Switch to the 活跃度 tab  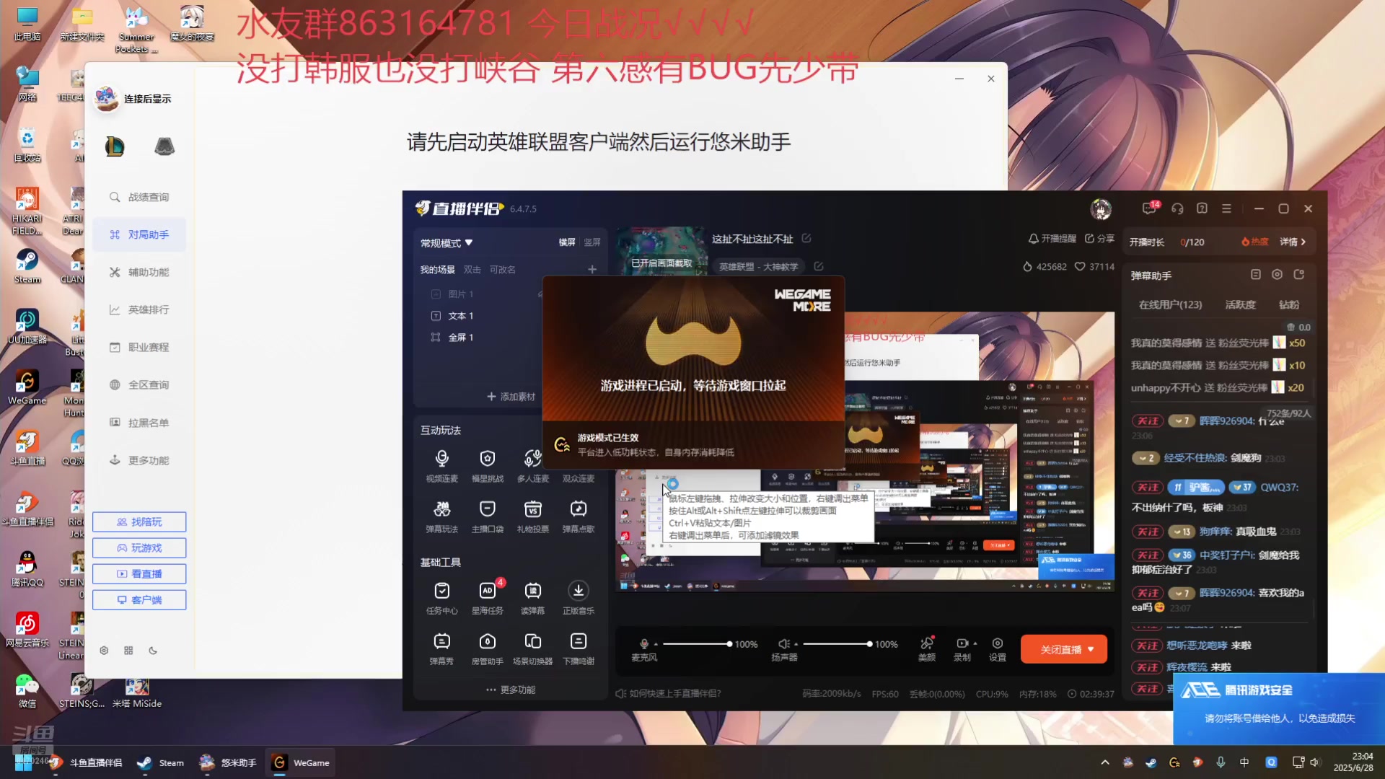tap(1240, 304)
